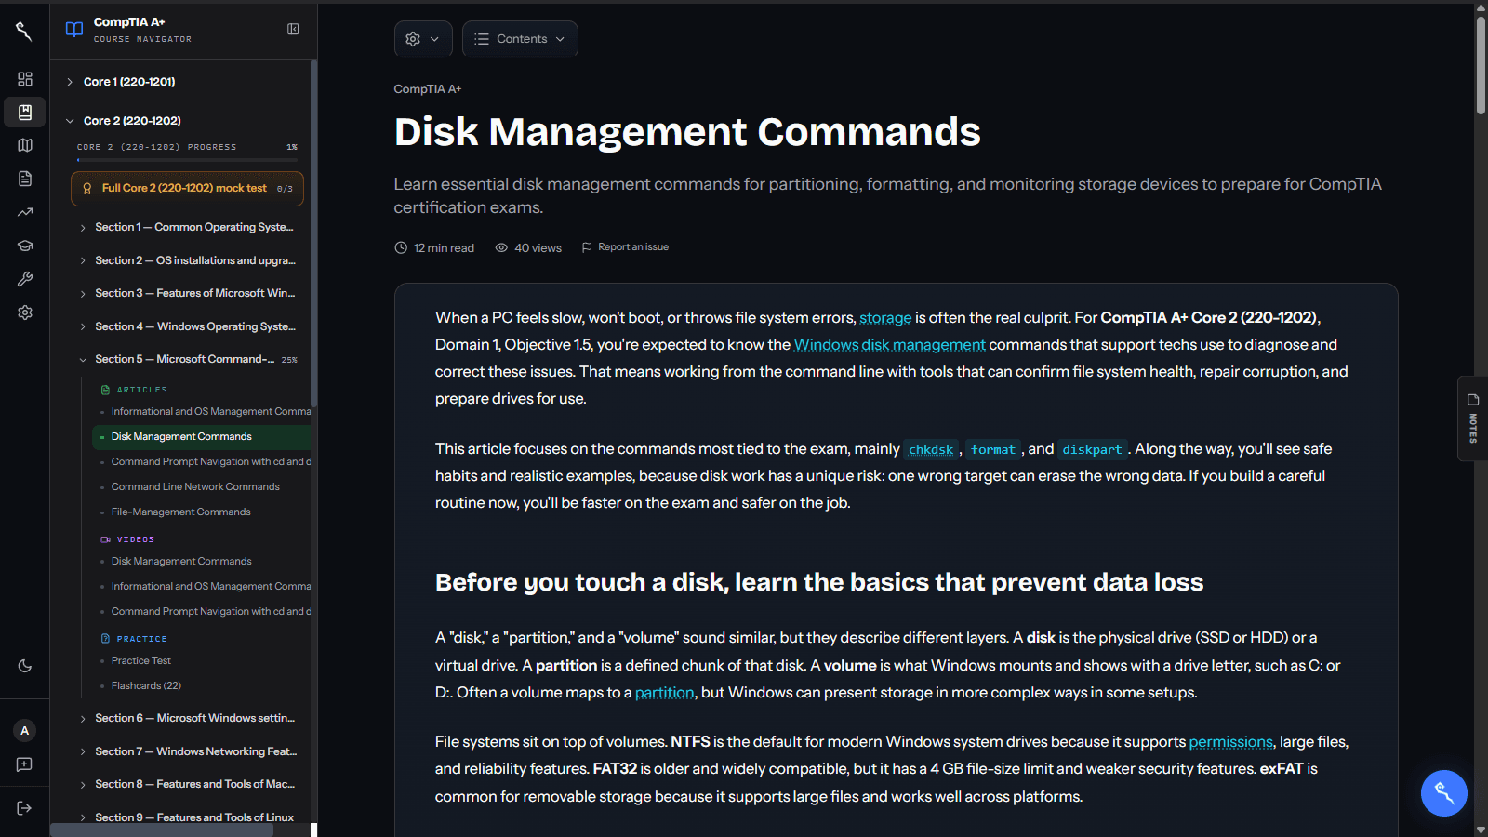This screenshot has width=1488, height=837.
Task: Click the chkdsk code term
Action: (x=931, y=450)
